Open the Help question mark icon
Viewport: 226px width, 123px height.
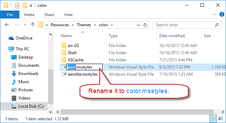(222, 14)
